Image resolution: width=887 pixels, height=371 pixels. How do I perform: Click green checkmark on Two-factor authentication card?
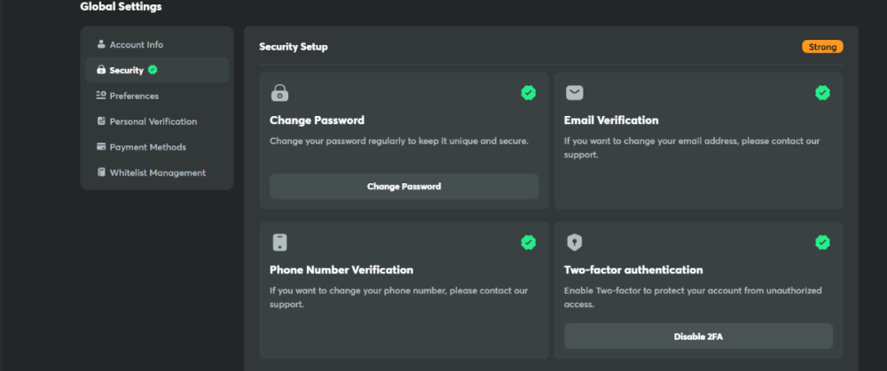click(x=822, y=242)
